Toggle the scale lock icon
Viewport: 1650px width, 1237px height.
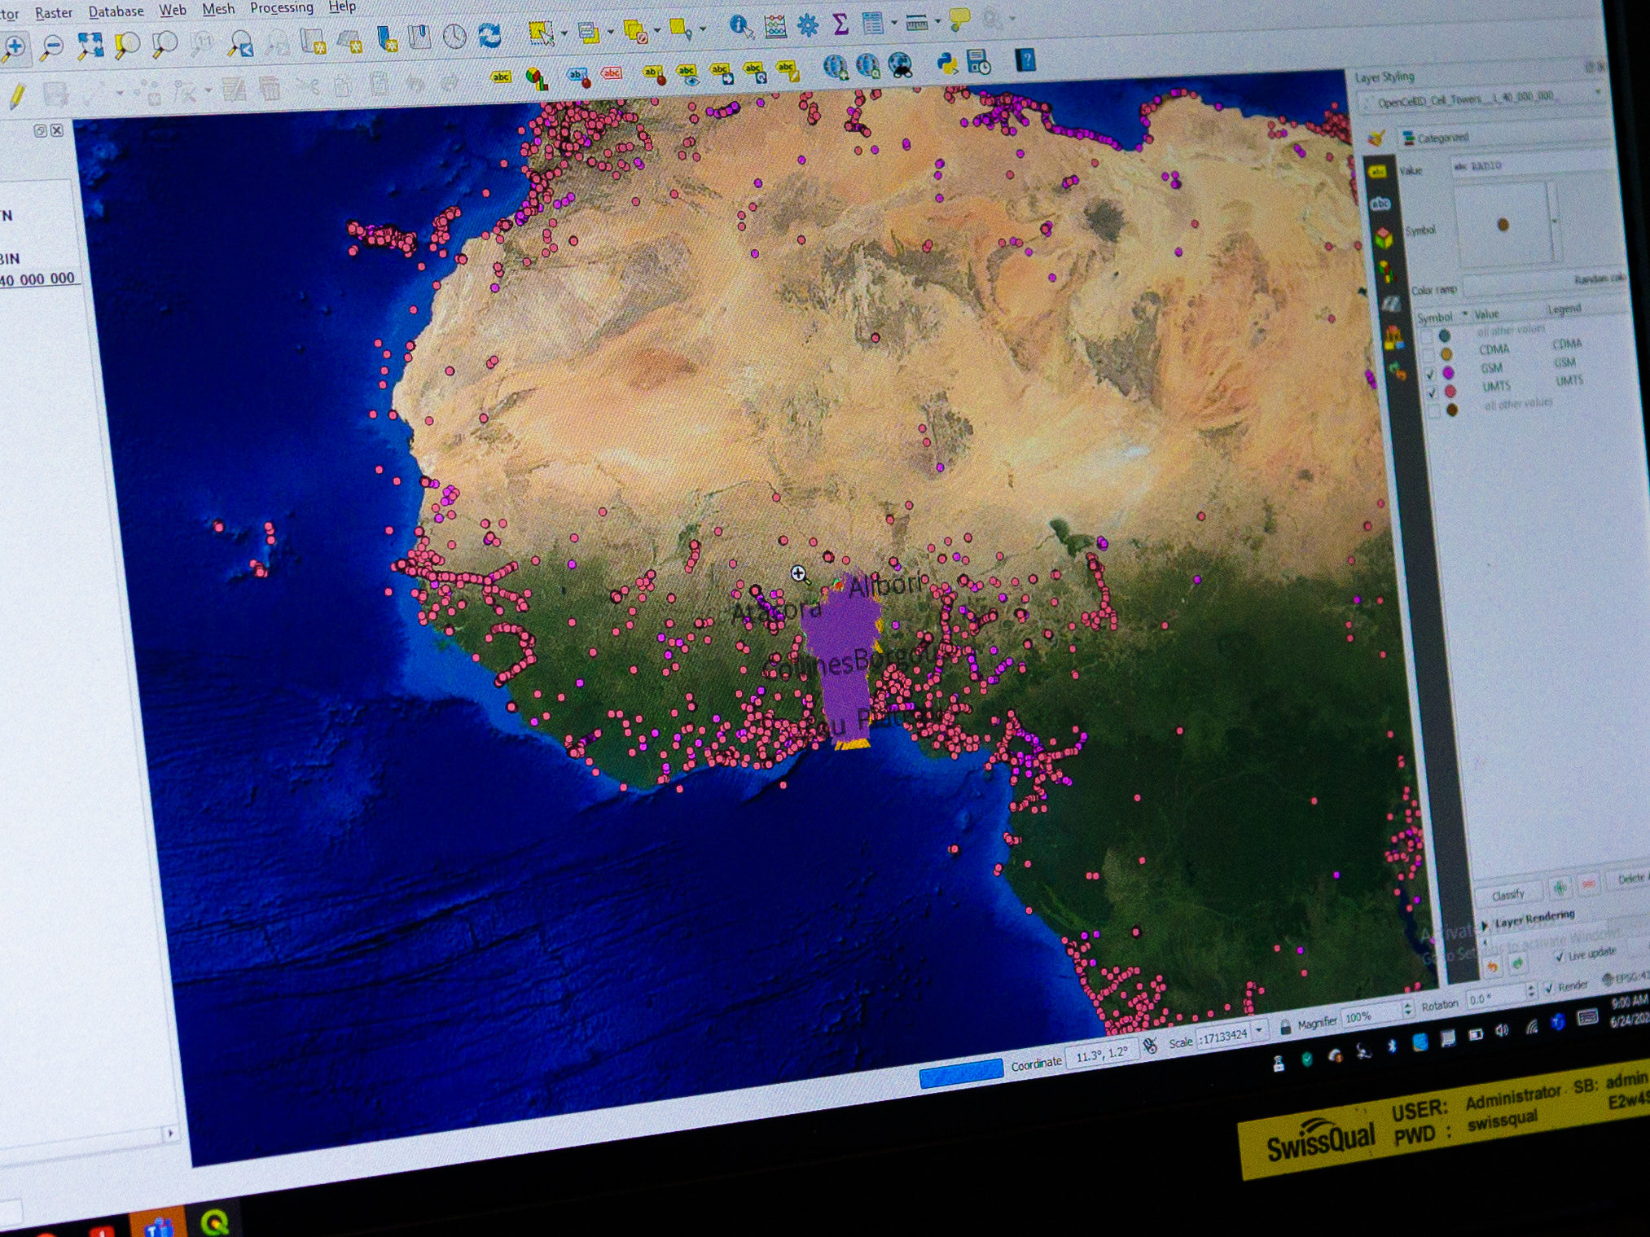click(1285, 1027)
